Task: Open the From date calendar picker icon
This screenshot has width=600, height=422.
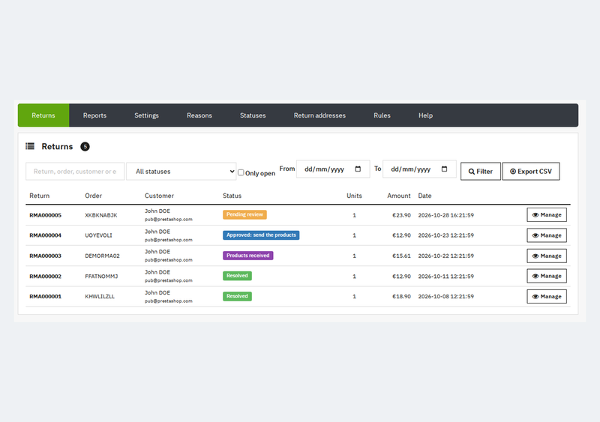Action: coord(358,169)
